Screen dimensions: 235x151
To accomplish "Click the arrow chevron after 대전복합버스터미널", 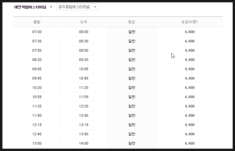I will (x=51, y=7).
